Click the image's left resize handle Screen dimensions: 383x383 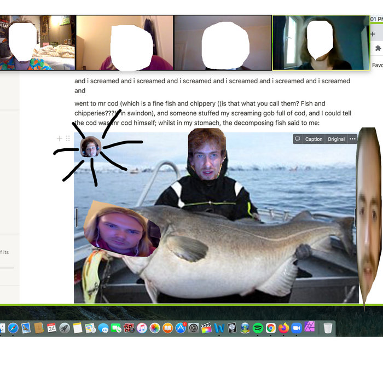pyautogui.click(x=77, y=217)
